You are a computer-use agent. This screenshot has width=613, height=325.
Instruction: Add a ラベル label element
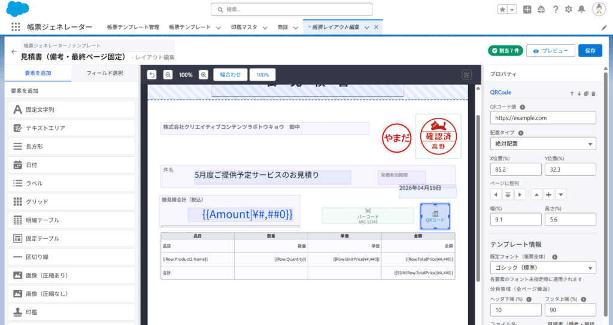coord(71,183)
